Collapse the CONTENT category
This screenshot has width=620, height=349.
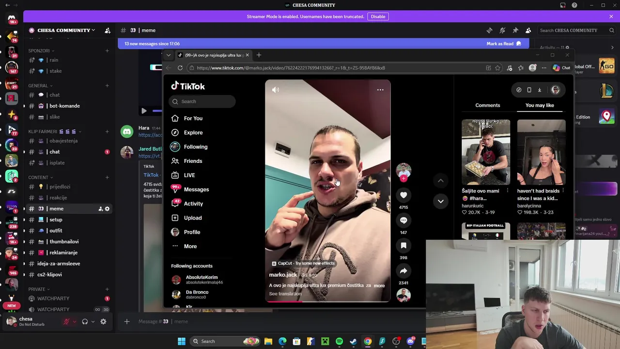pos(40,177)
